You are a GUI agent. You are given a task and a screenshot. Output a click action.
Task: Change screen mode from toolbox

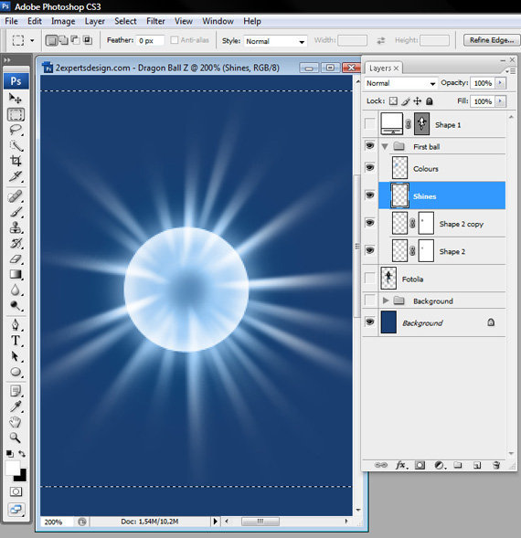point(16,510)
